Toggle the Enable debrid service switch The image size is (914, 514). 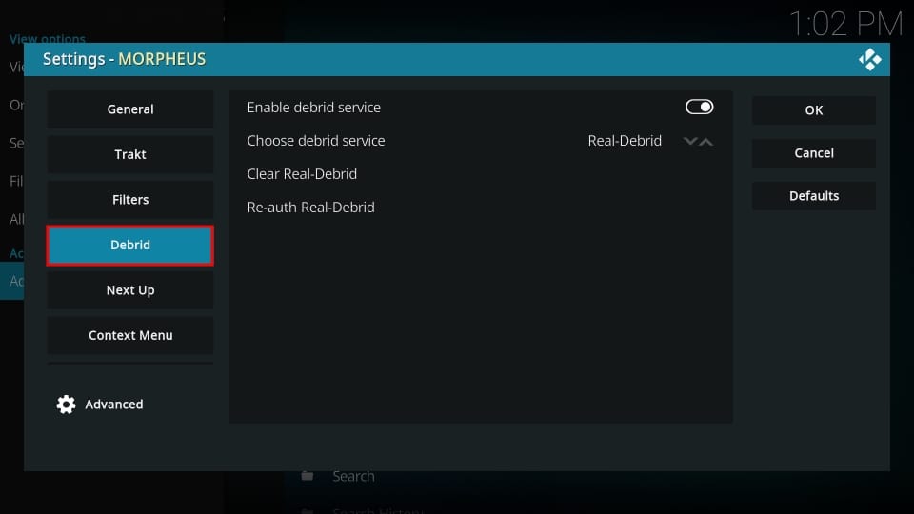(x=699, y=107)
